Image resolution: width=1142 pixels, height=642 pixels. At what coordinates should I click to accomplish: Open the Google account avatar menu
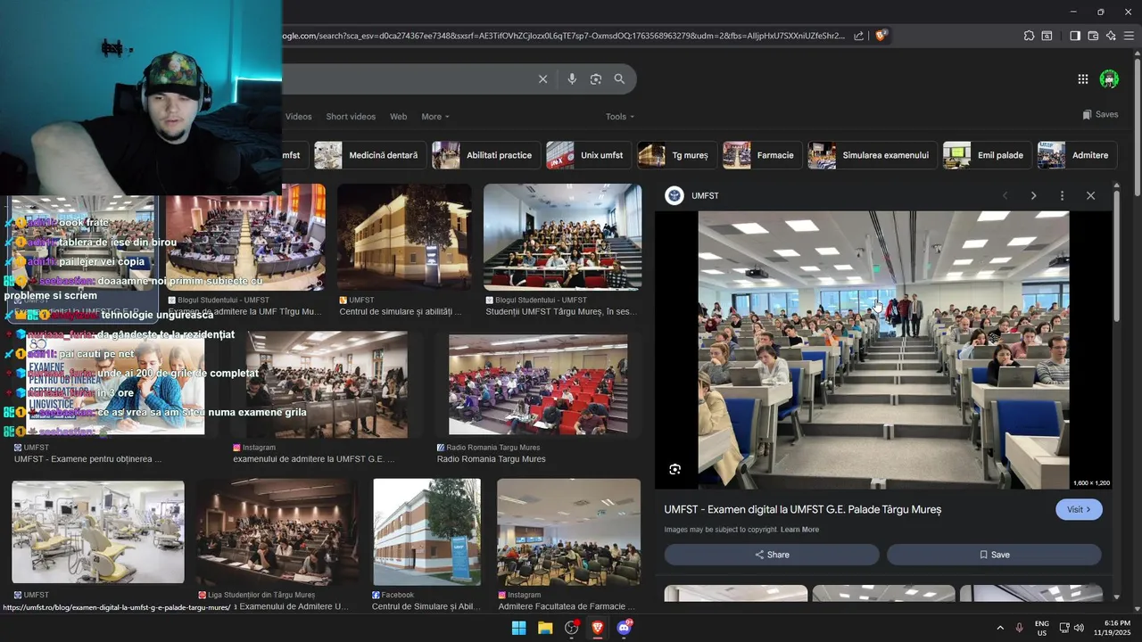click(x=1109, y=79)
